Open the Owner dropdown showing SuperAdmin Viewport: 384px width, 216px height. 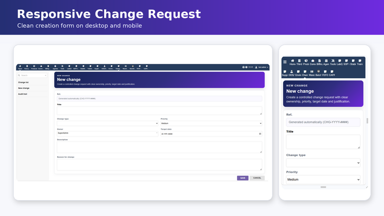[x=108, y=133]
